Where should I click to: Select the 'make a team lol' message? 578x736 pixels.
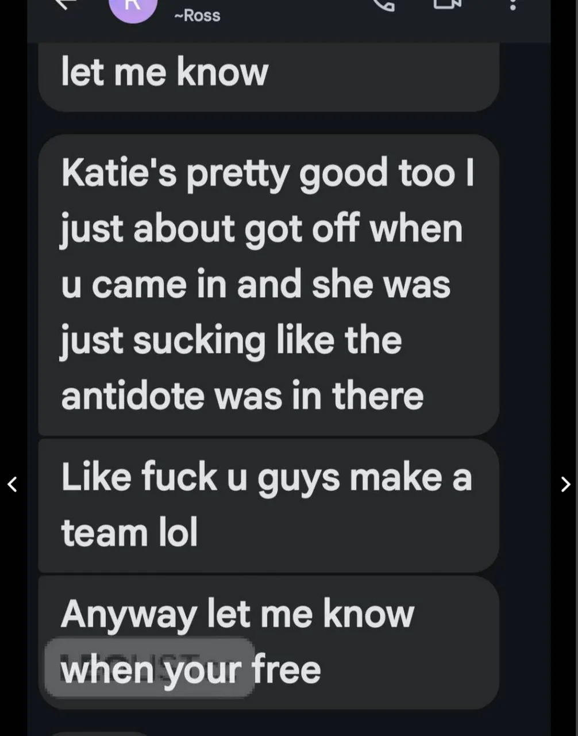point(268,505)
